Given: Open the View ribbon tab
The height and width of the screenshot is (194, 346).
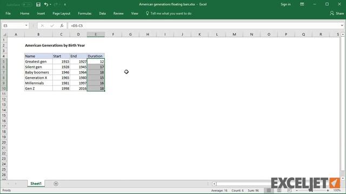Looking at the screenshot, I should (135, 13).
